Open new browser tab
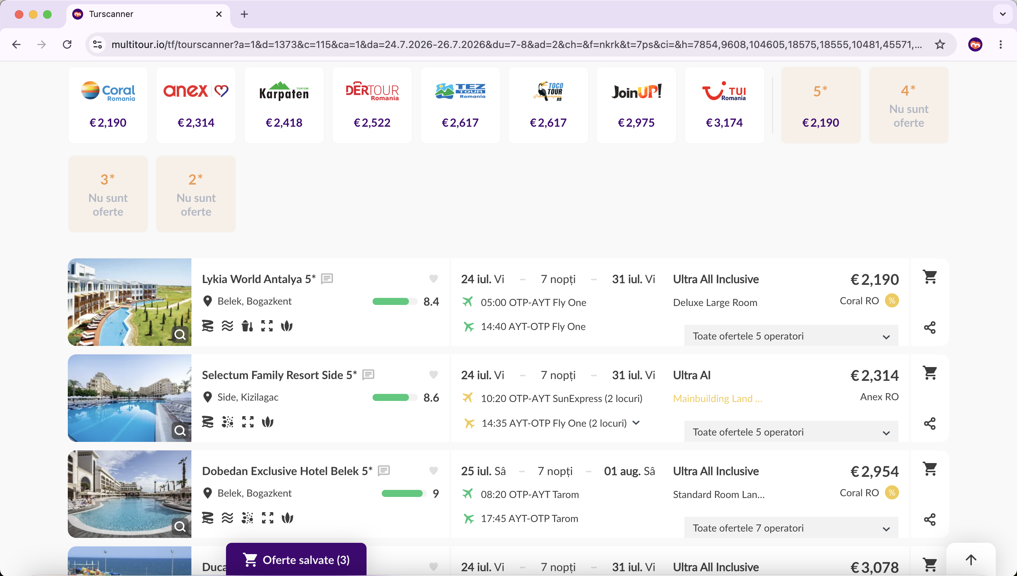 point(244,14)
